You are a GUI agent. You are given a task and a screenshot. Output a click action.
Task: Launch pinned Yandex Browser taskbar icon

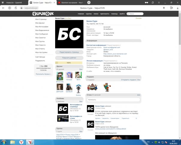[21, 142]
